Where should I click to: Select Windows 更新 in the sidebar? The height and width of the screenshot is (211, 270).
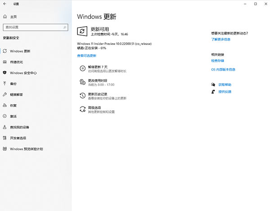click(x=20, y=51)
